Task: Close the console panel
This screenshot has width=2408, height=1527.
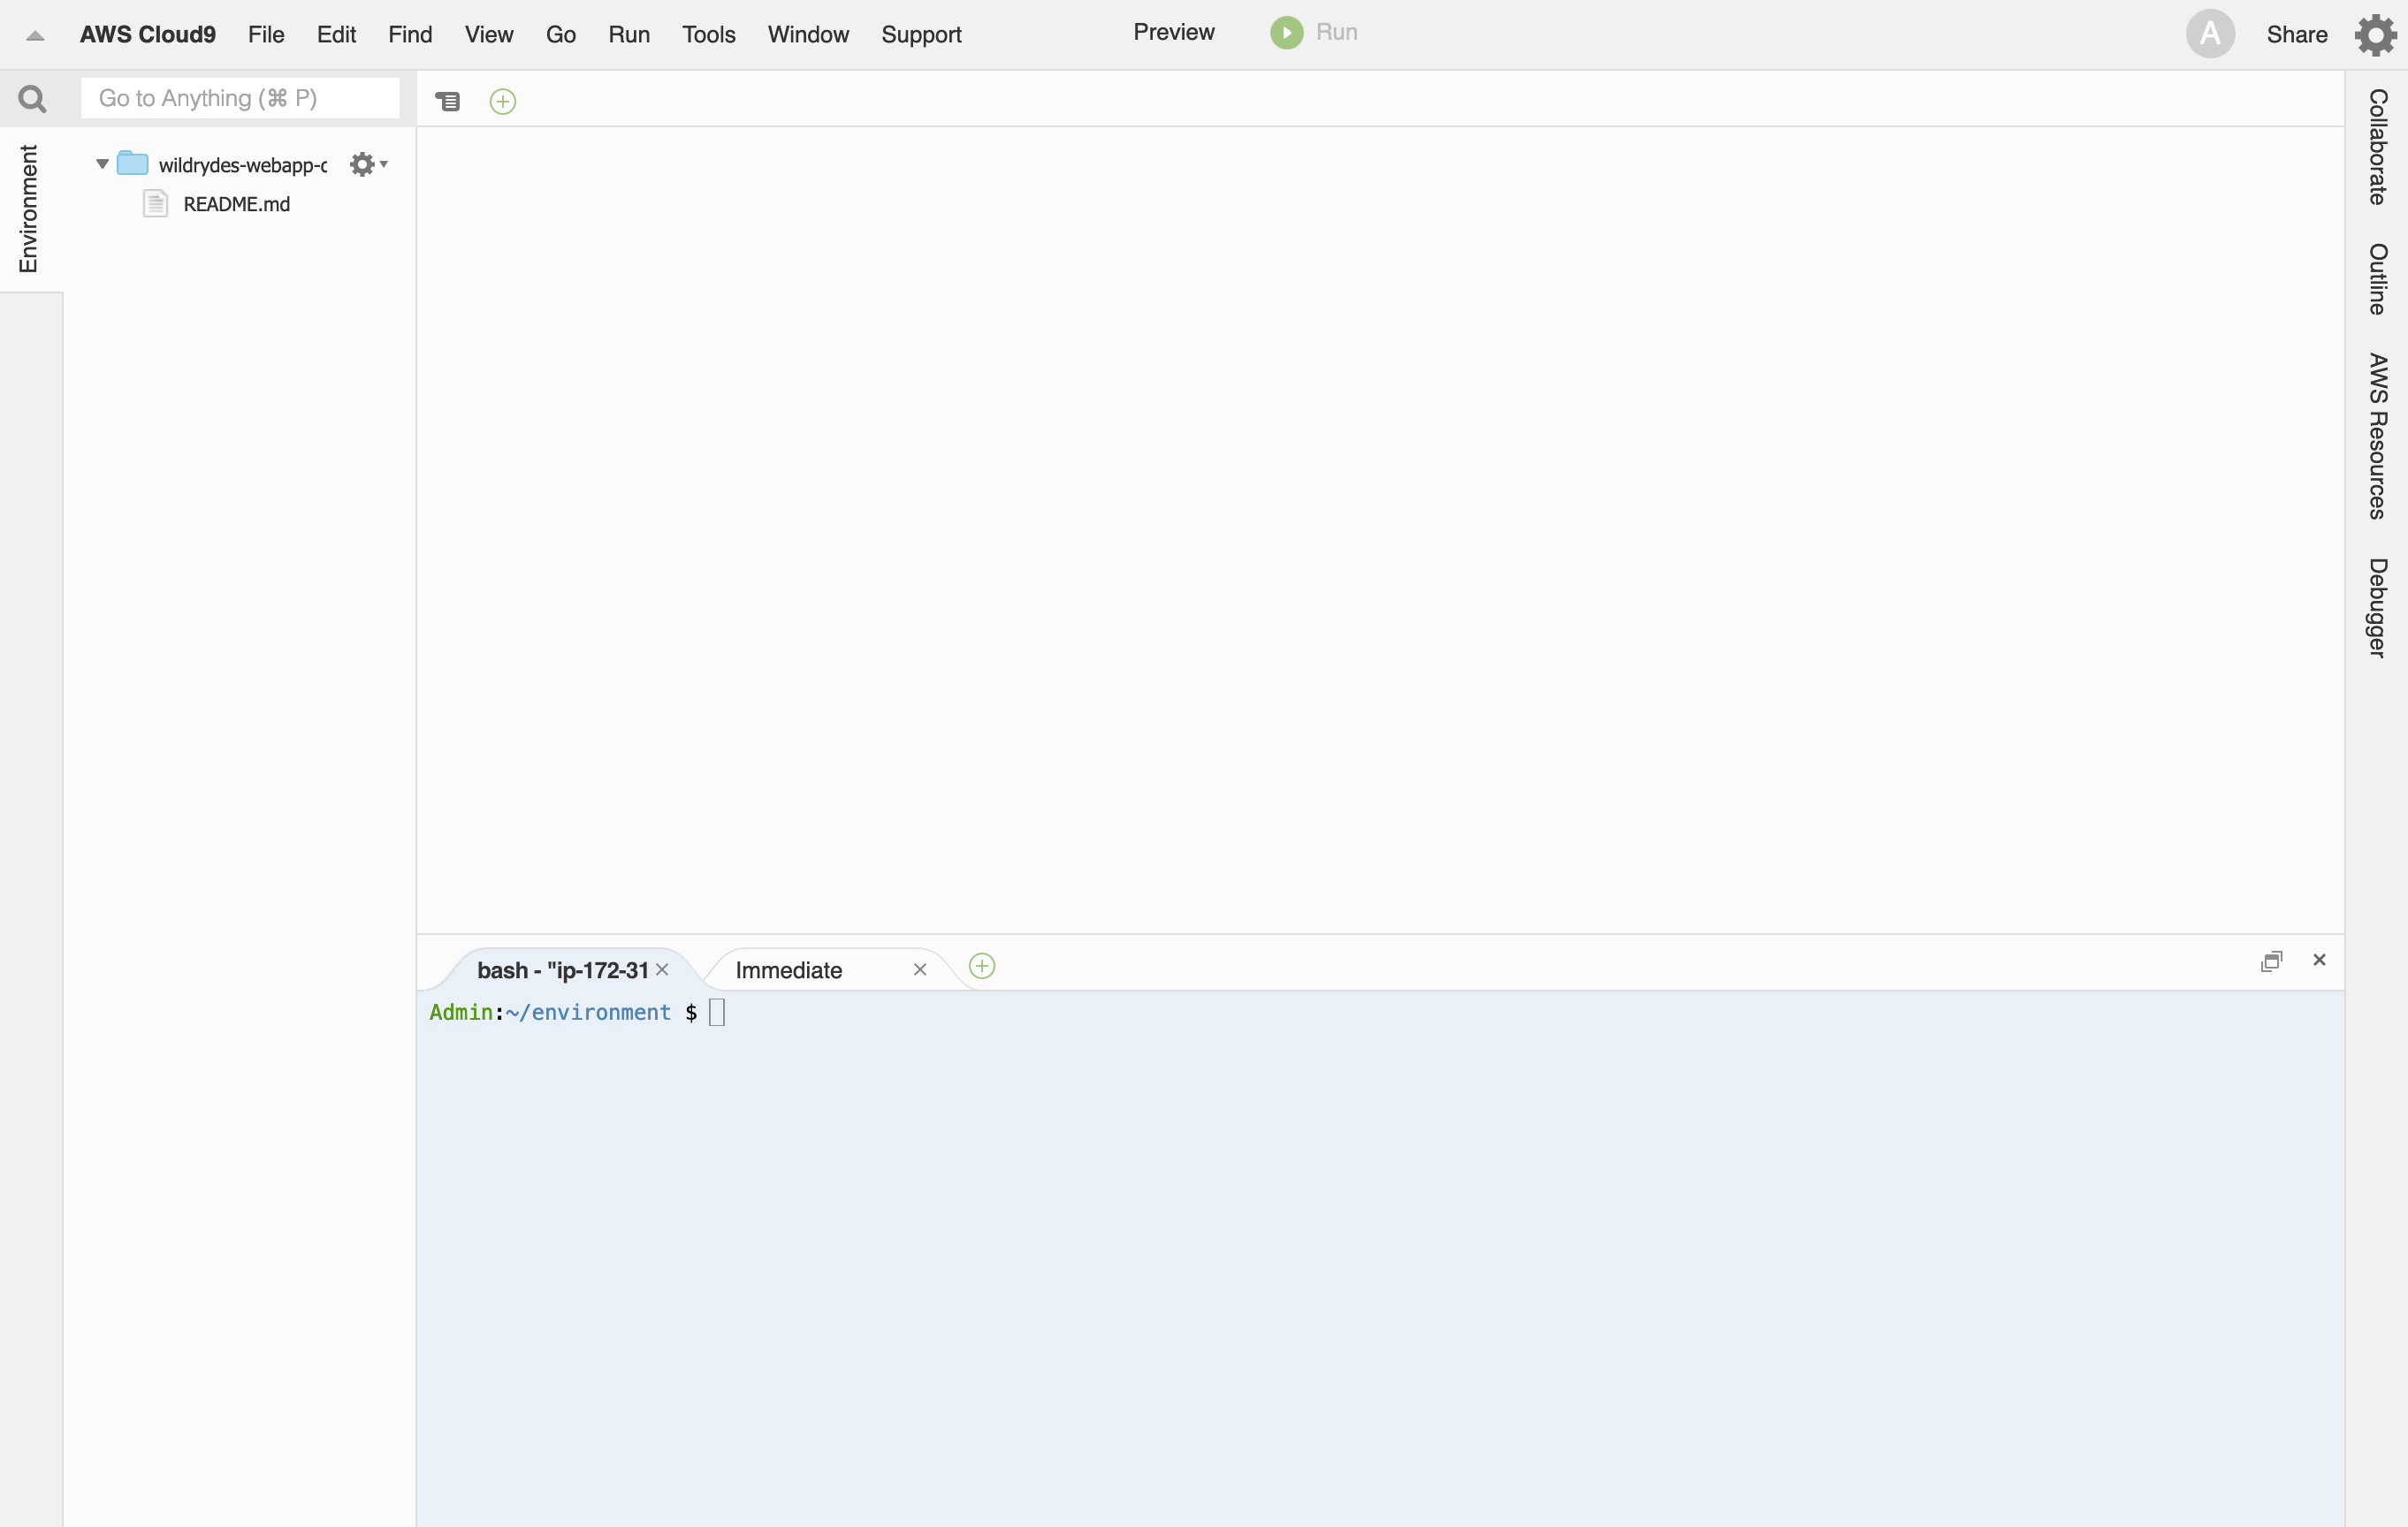Action: (x=2319, y=961)
